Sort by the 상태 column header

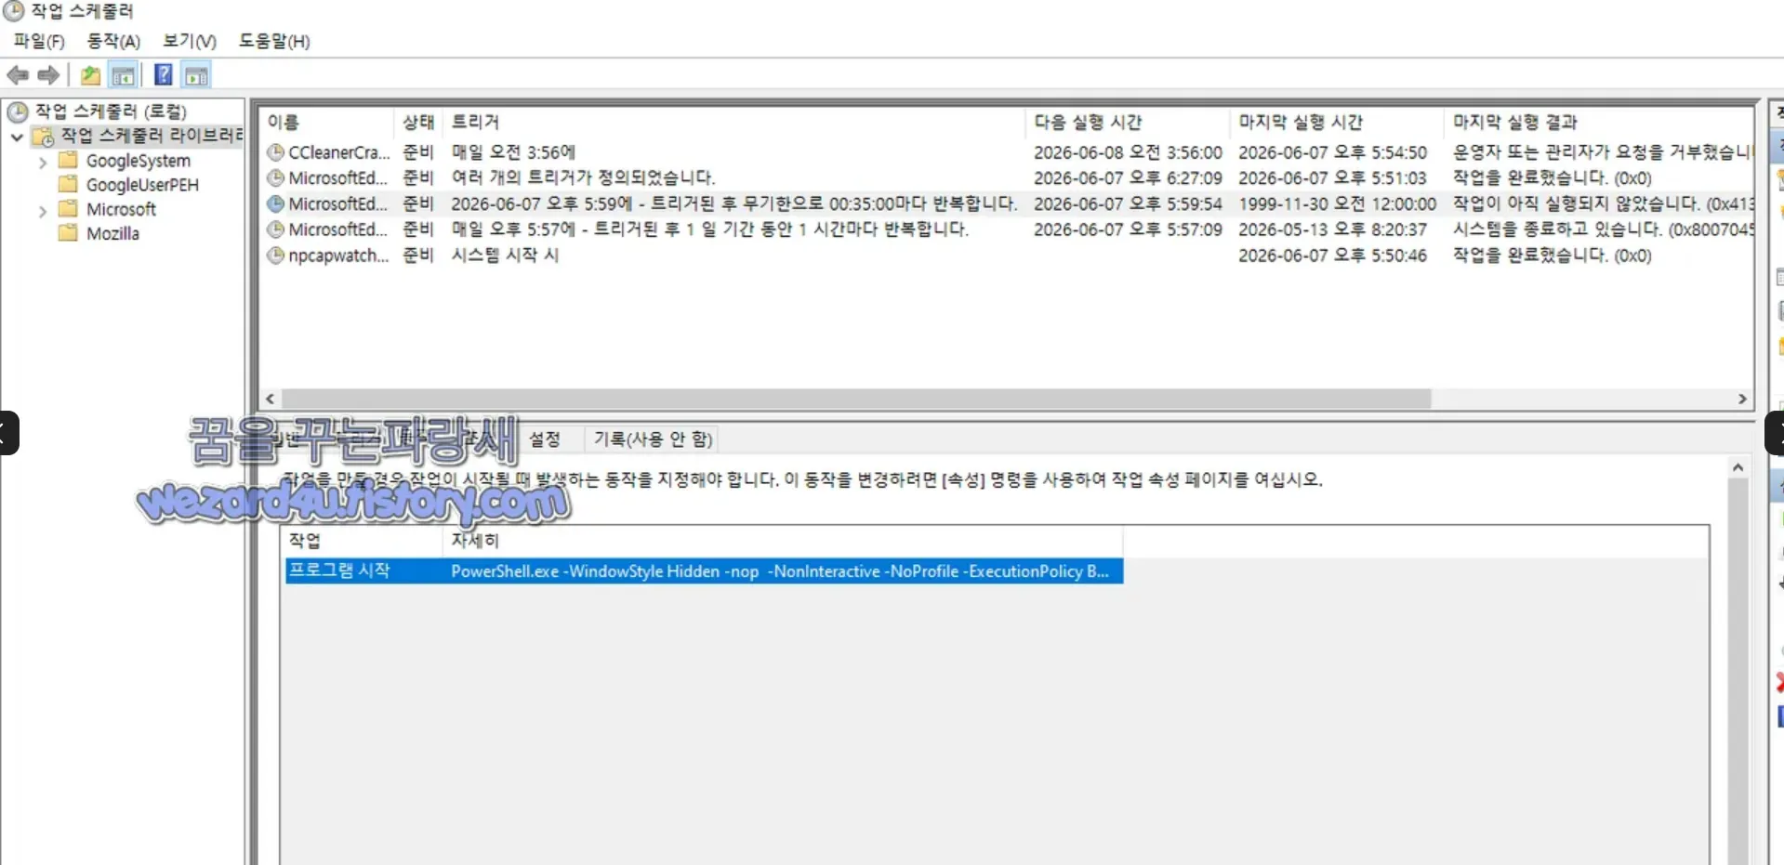click(x=418, y=122)
